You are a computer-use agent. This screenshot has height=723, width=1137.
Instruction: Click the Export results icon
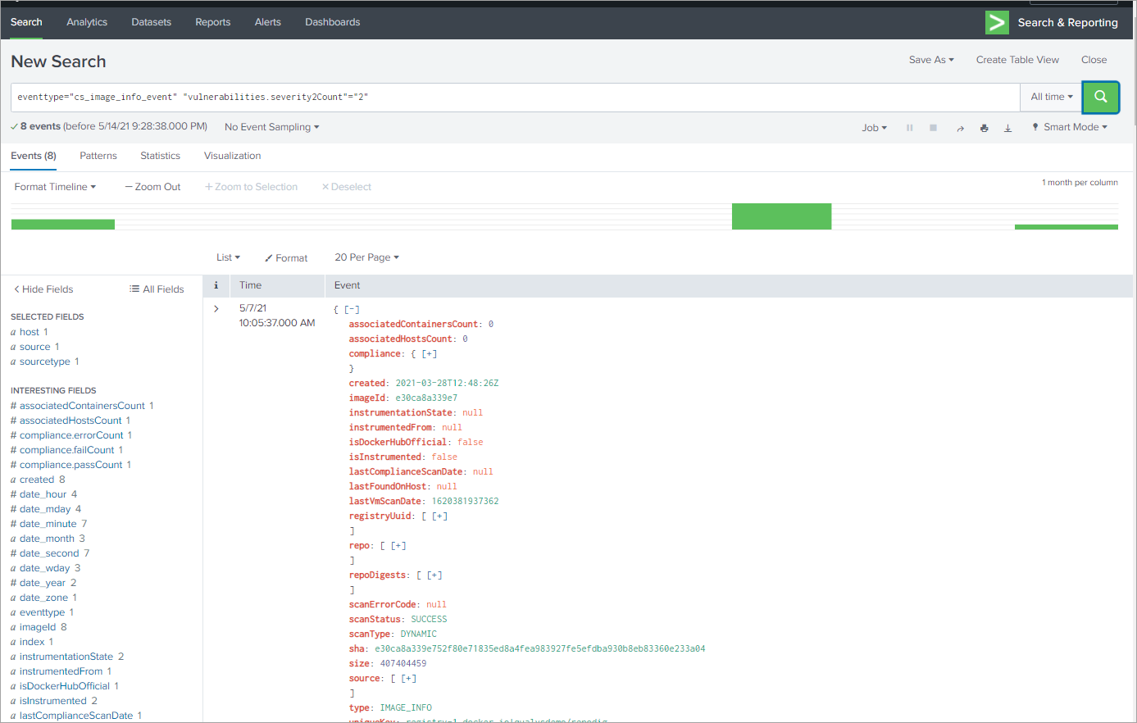coord(1007,128)
